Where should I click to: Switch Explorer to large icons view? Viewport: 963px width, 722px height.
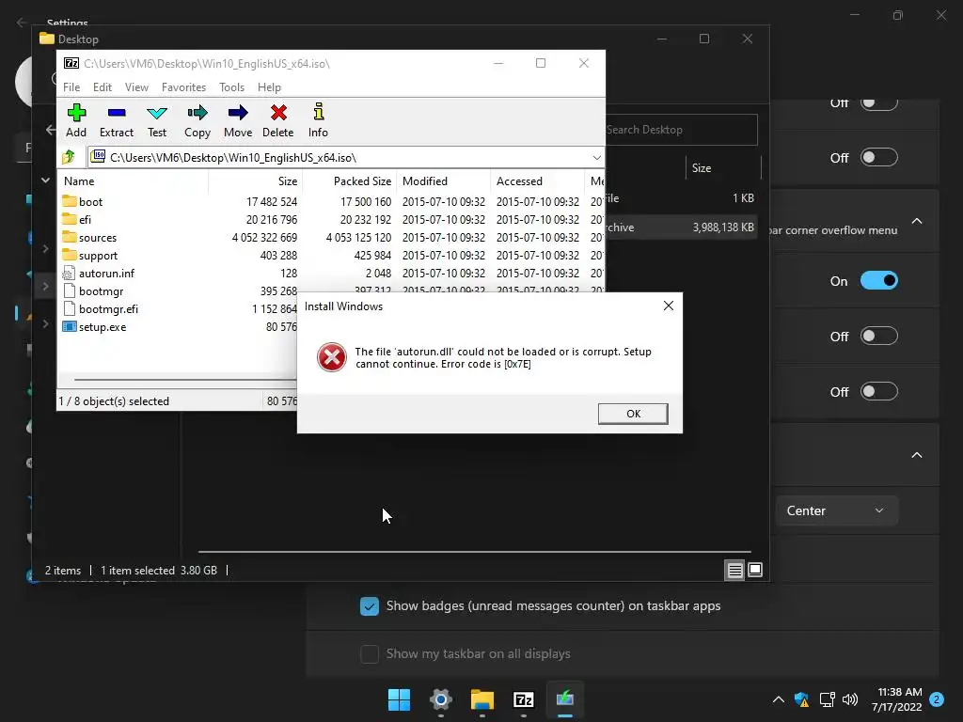pyautogui.click(x=755, y=571)
